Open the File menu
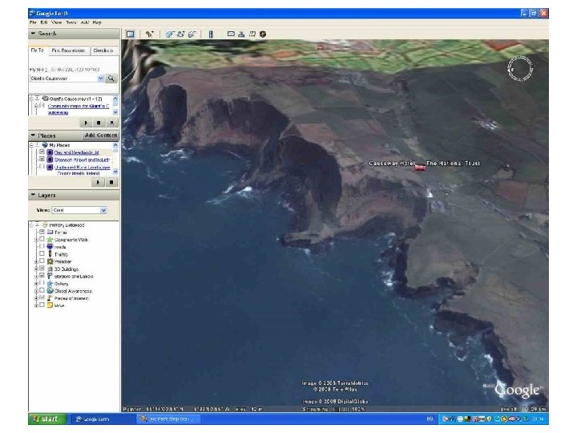577x433 pixels. pos(33,22)
